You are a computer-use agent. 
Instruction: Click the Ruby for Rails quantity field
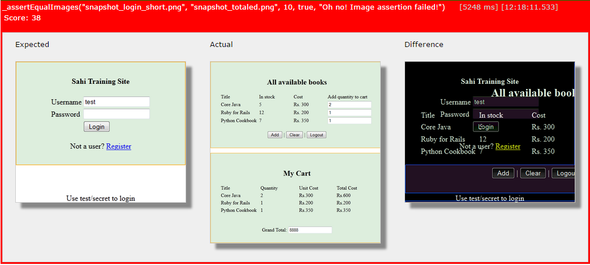[x=349, y=113]
